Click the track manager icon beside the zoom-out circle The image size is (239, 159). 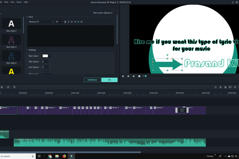pyautogui.click(x=230, y=87)
